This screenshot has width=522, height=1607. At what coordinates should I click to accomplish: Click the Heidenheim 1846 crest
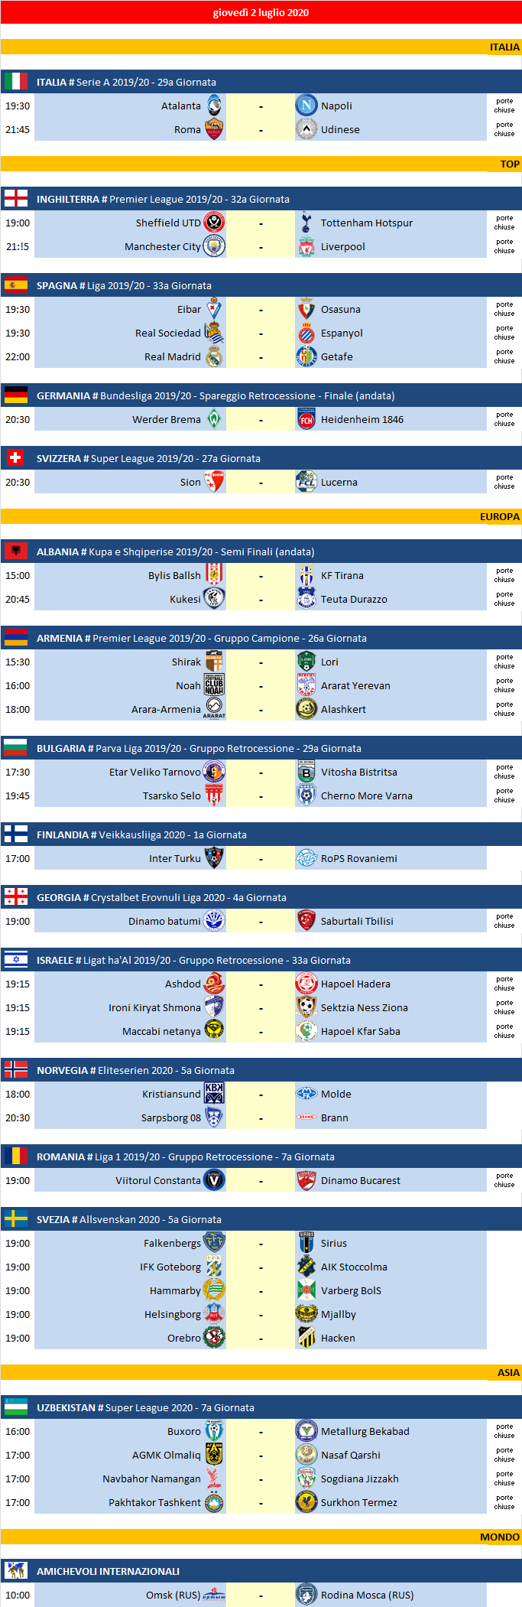pyautogui.click(x=306, y=419)
